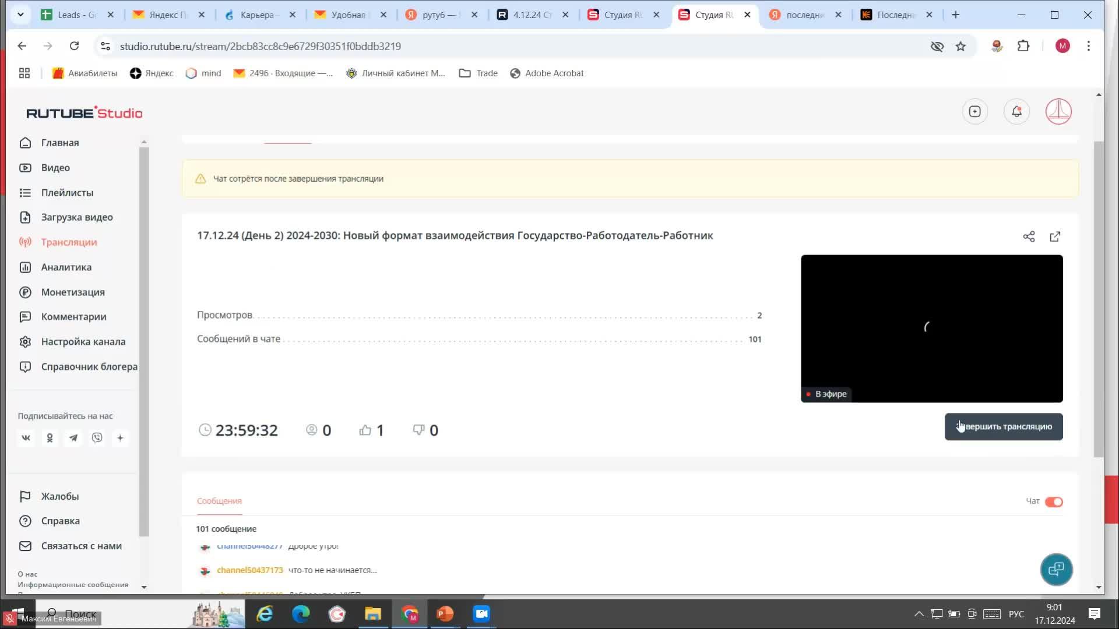Expand the hidden tray icons chevron
Image resolution: width=1119 pixels, height=629 pixels.
[x=918, y=614]
